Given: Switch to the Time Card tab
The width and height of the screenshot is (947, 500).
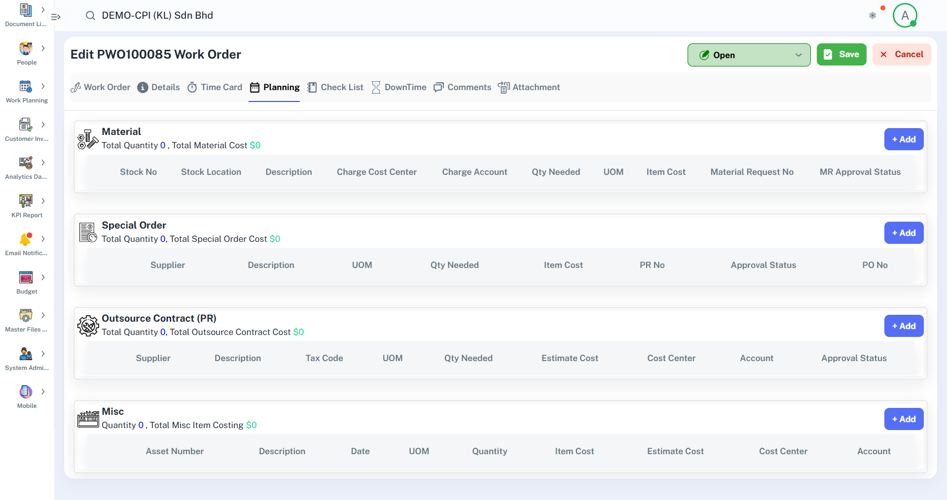Looking at the screenshot, I should coord(215,87).
